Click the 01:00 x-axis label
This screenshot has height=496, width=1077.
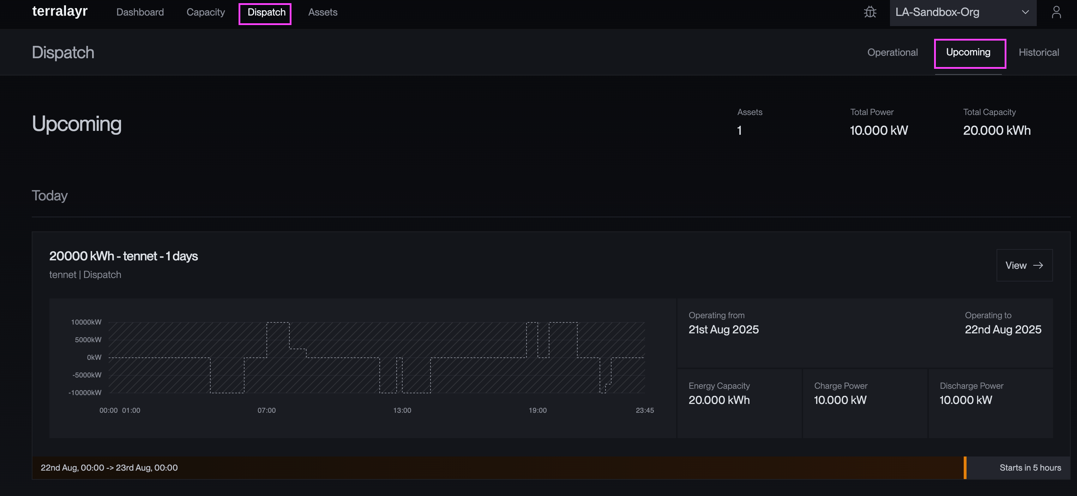click(x=131, y=410)
